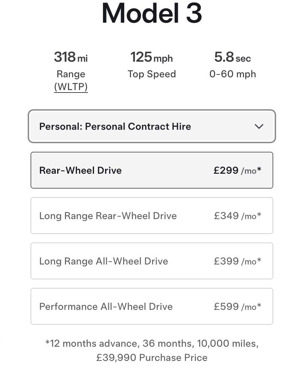Click the £299 /mo price

click(237, 171)
